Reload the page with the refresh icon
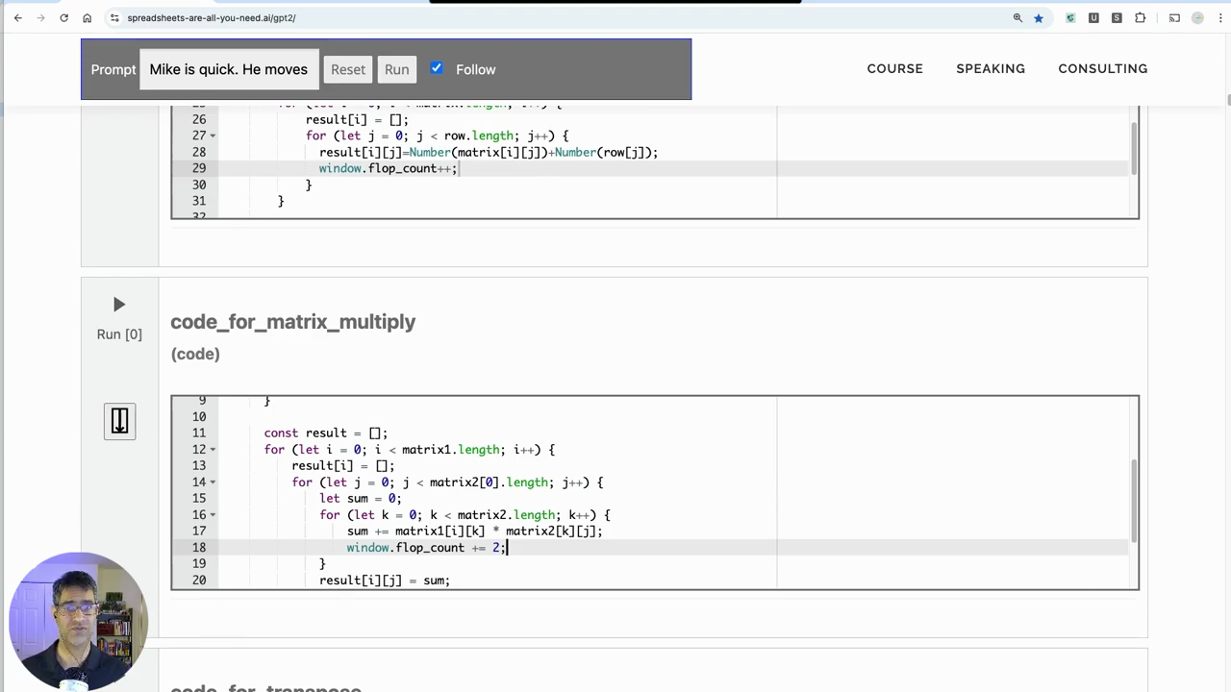 point(63,17)
